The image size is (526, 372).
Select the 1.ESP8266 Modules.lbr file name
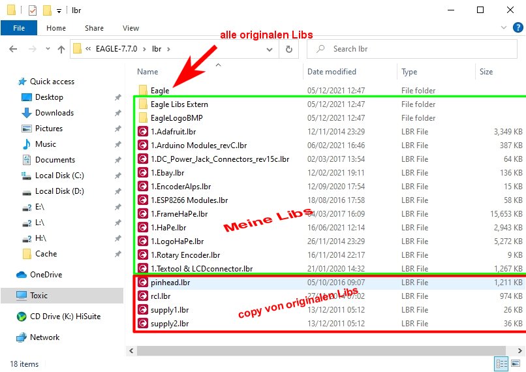(189, 200)
